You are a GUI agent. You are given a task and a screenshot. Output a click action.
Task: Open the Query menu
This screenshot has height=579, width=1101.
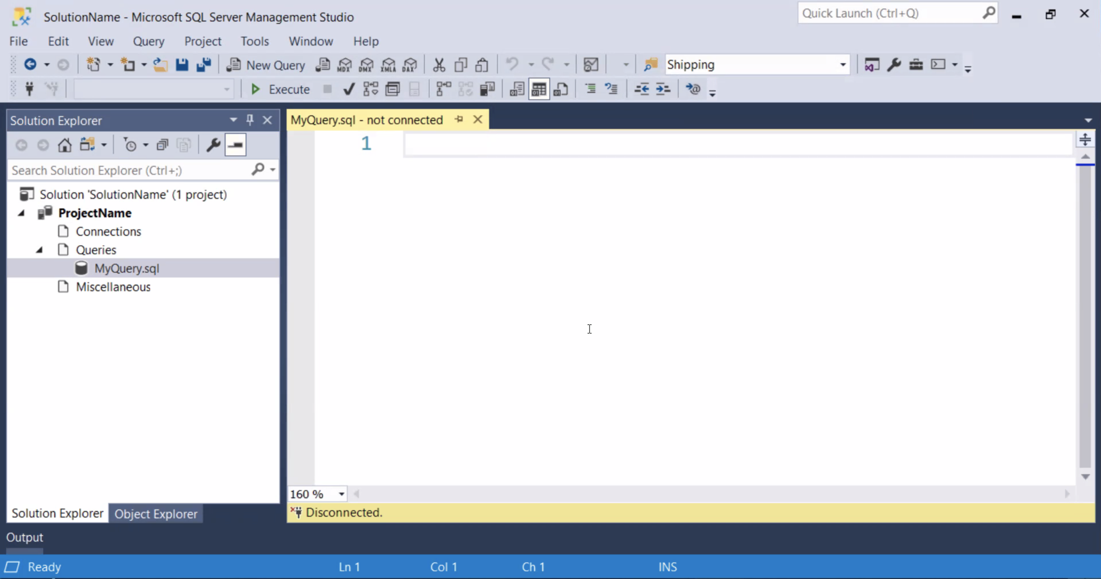(x=149, y=41)
